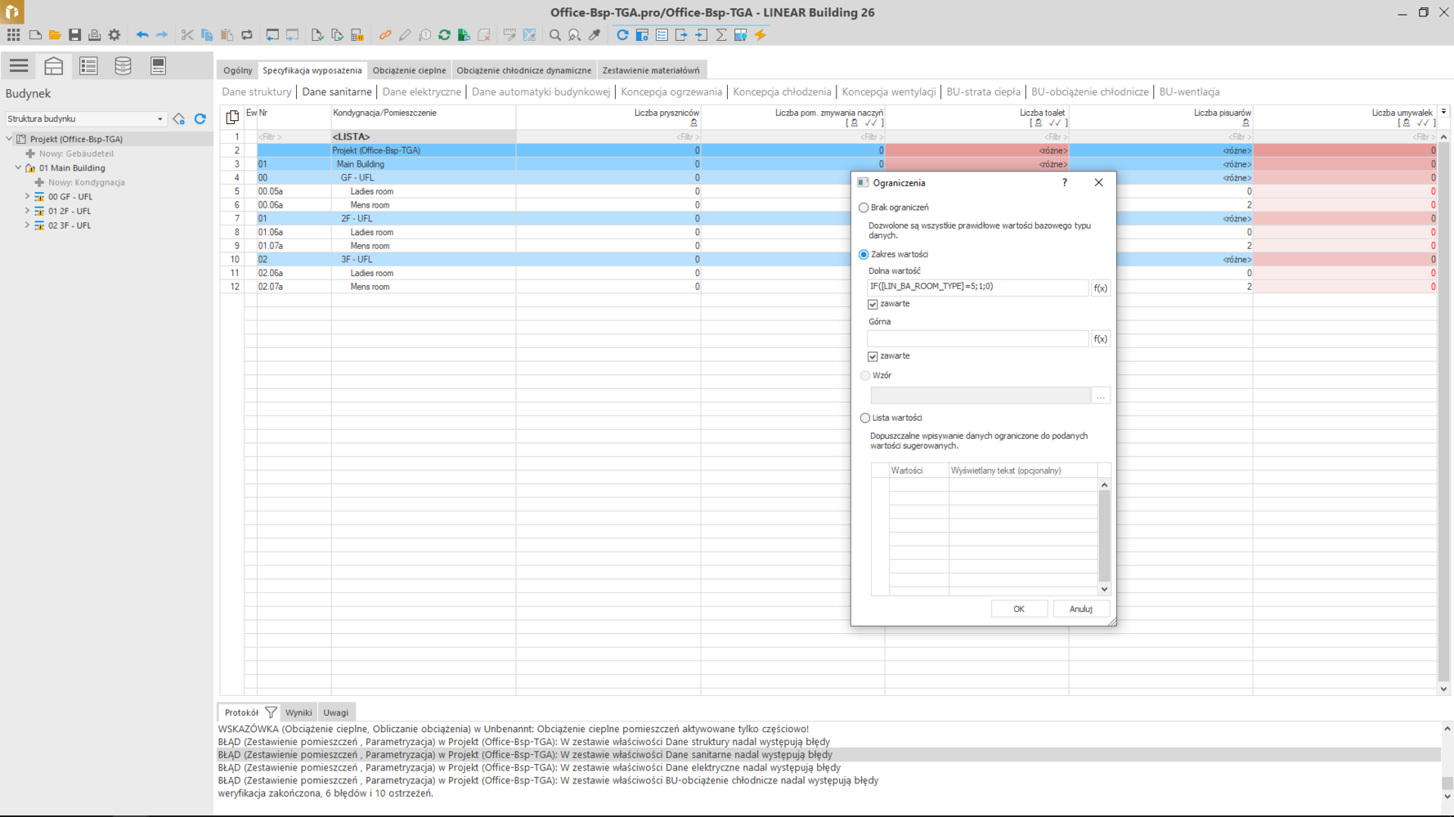Click the sum (sigma) toolbar icon
This screenshot has width=1454, height=817.
pyautogui.click(x=721, y=35)
